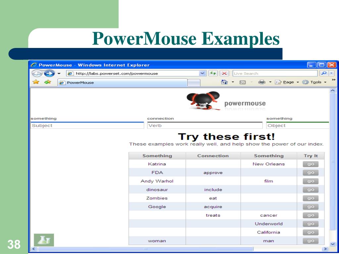Select the PowerMouse browser tab

[122, 82]
